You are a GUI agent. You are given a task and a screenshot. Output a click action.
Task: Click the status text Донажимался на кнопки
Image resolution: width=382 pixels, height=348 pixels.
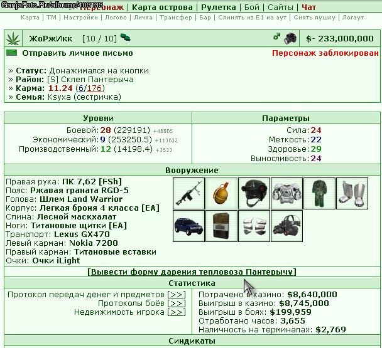coord(99,71)
